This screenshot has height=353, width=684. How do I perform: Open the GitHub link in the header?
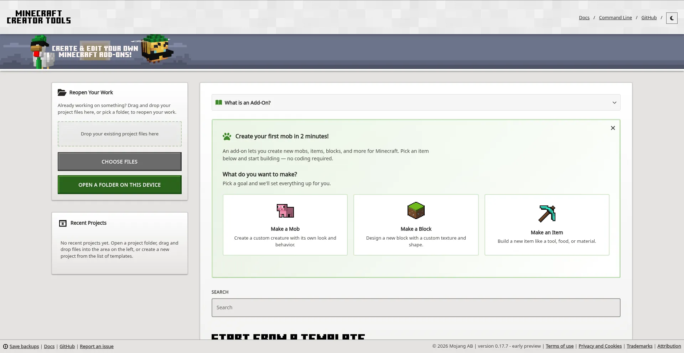(x=649, y=18)
